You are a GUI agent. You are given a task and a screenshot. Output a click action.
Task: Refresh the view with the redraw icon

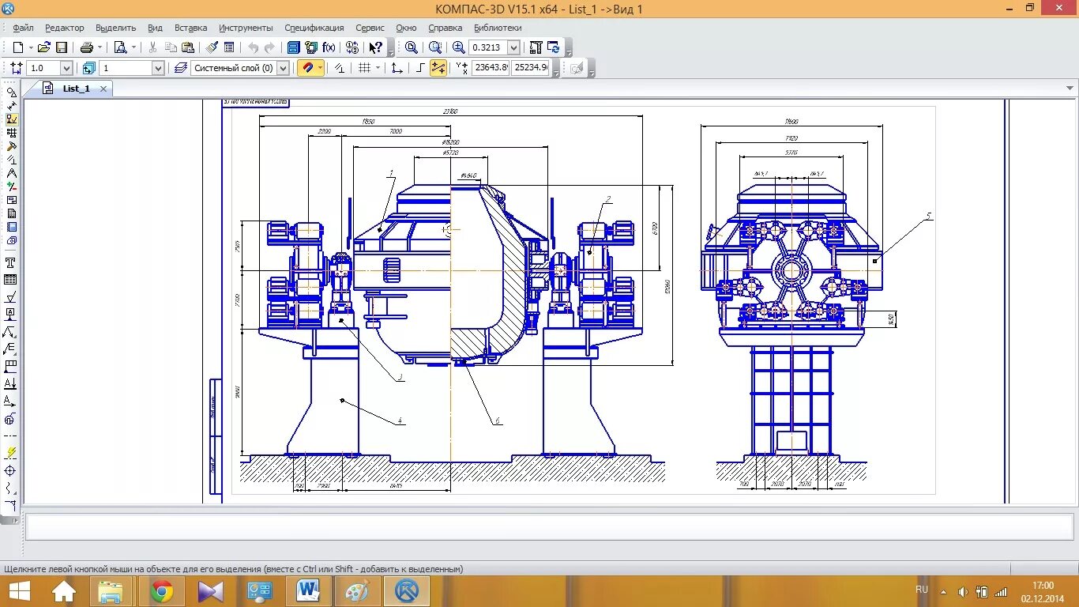pyautogui.click(x=554, y=47)
